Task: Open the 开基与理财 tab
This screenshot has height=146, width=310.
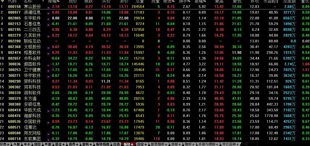Action: [x=208, y=144]
